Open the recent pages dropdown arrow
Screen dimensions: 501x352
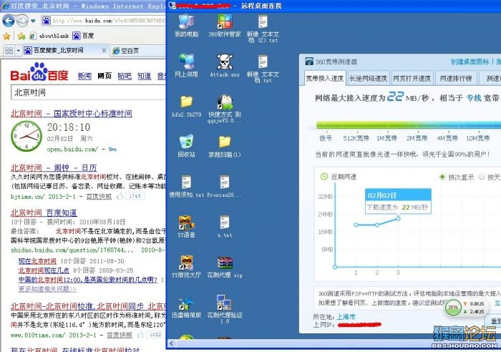coord(33,21)
